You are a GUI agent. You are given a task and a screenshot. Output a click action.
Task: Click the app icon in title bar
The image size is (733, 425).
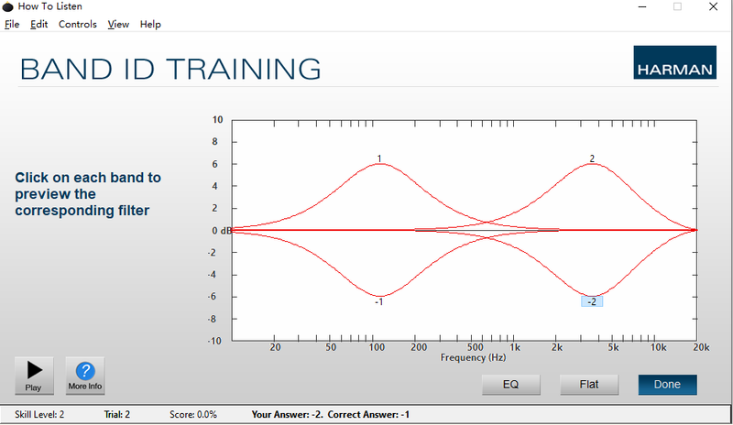coord(8,6)
